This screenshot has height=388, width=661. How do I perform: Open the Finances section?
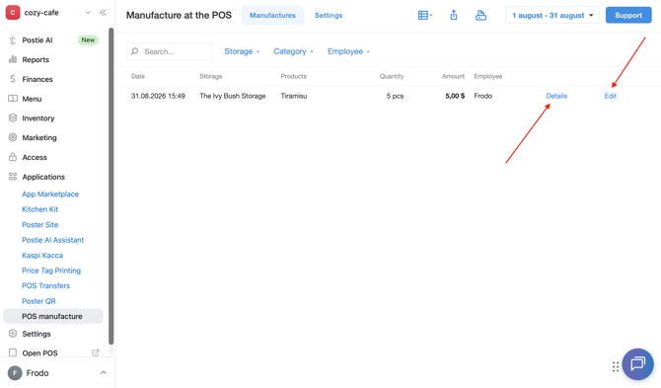37,79
